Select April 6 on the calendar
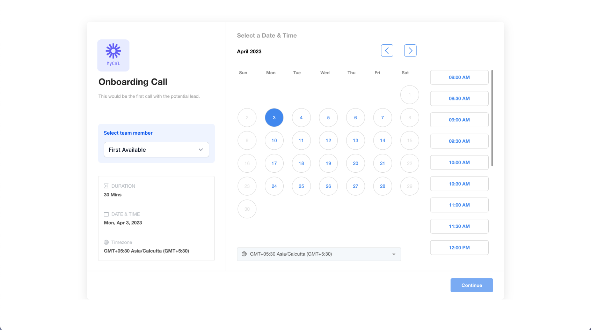Image resolution: width=591 pixels, height=331 pixels. [355, 118]
